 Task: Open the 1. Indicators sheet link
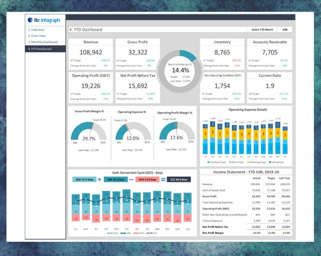[x=37, y=30]
